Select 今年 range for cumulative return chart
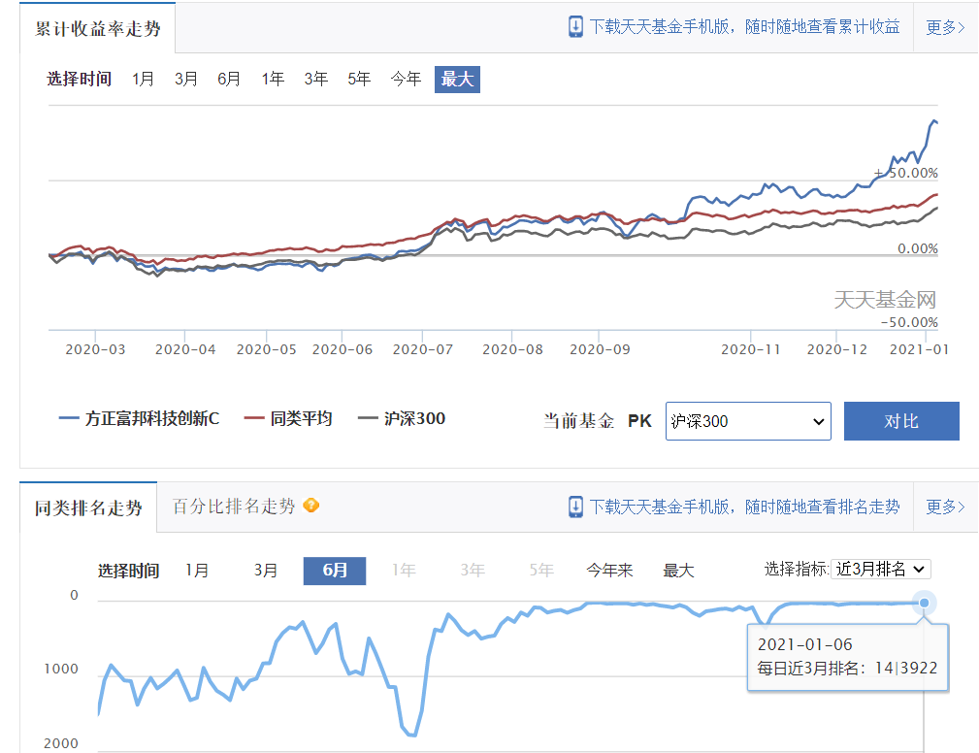Viewport: 979px width, 753px height. [406, 80]
